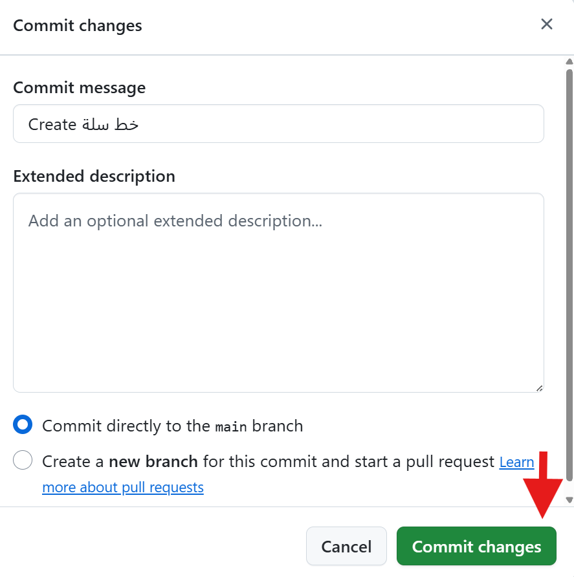Click the 'Extended description' field label
Image resolution: width=574 pixels, height=577 pixels.
click(94, 176)
